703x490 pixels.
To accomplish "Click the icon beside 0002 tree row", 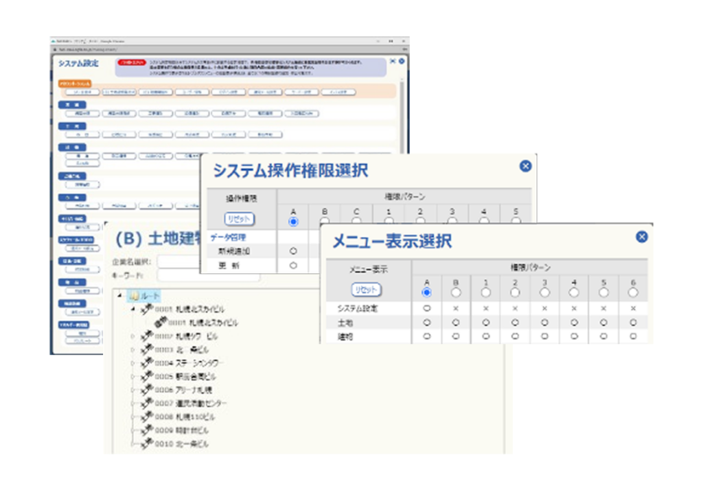I will click(147, 336).
